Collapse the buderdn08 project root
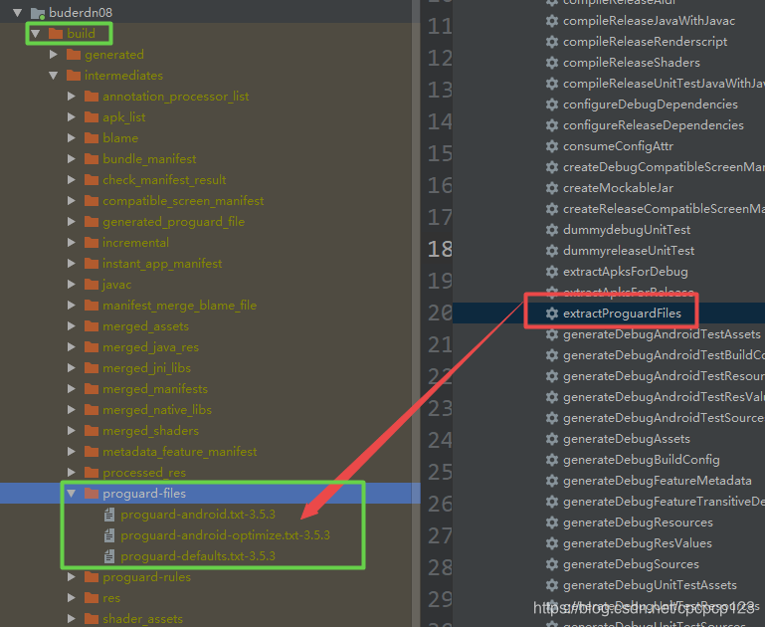The height and width of the screenshot is (627, 765). coord(18,13)
